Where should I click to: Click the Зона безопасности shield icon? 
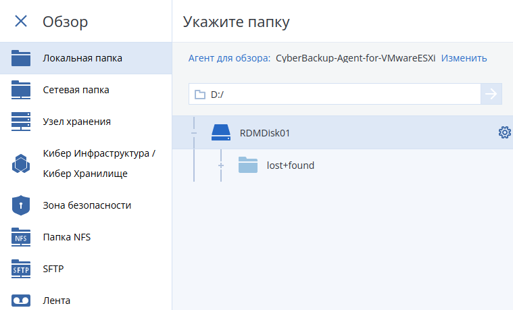[x=21, y=205]
